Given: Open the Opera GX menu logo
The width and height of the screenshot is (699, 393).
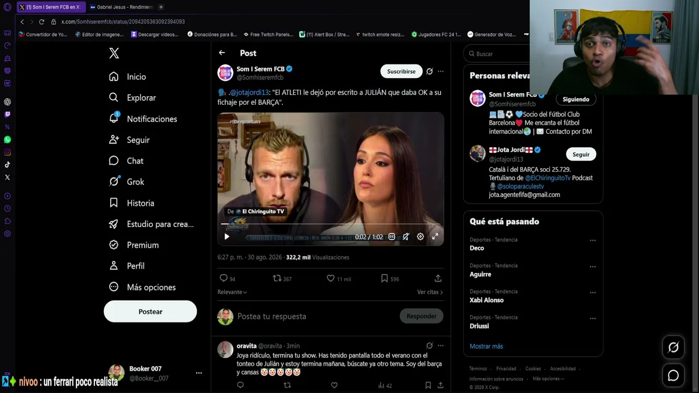Looking at the screenshot, I should pyautogui.click(x=7, y=7).
